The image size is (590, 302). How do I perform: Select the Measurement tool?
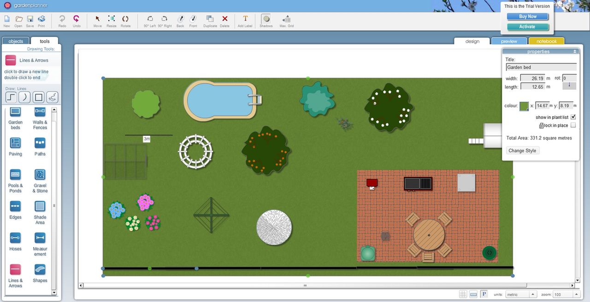pos(40,244)
